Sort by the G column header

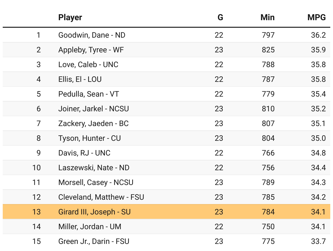click(220, 17)
